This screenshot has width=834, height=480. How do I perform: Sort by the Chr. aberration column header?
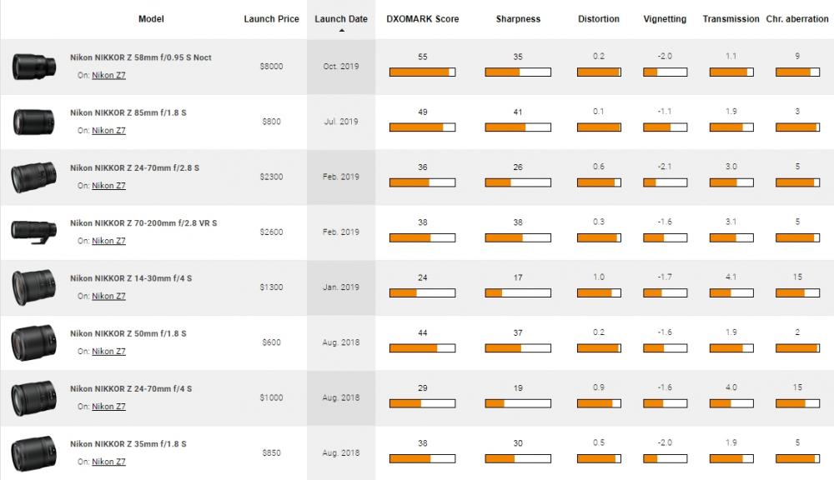pyautogui.click(x=797, y=19)
